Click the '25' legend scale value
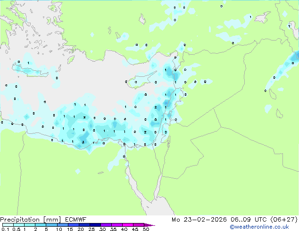Viewport: 299px width, 231px height. (x=91, y=229)
